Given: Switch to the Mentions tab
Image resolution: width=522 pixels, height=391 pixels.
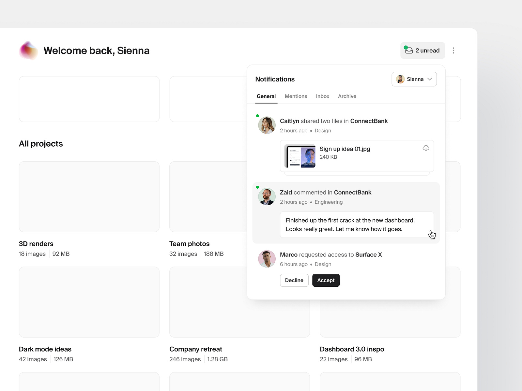Looking at the screenshot, I should (296, 96).
